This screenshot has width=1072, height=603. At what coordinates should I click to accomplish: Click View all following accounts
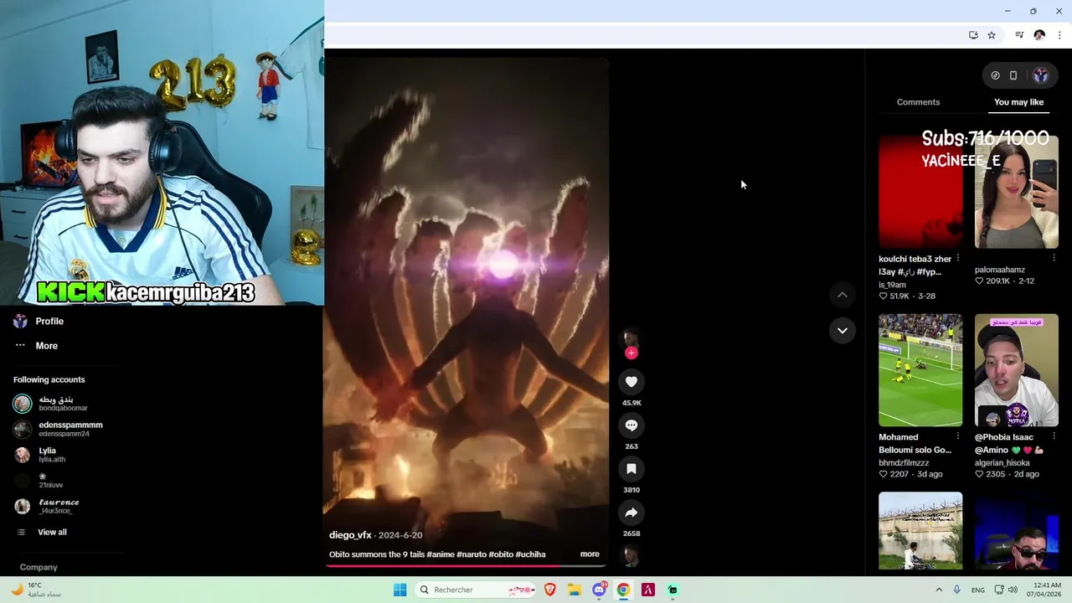(52, 533)
